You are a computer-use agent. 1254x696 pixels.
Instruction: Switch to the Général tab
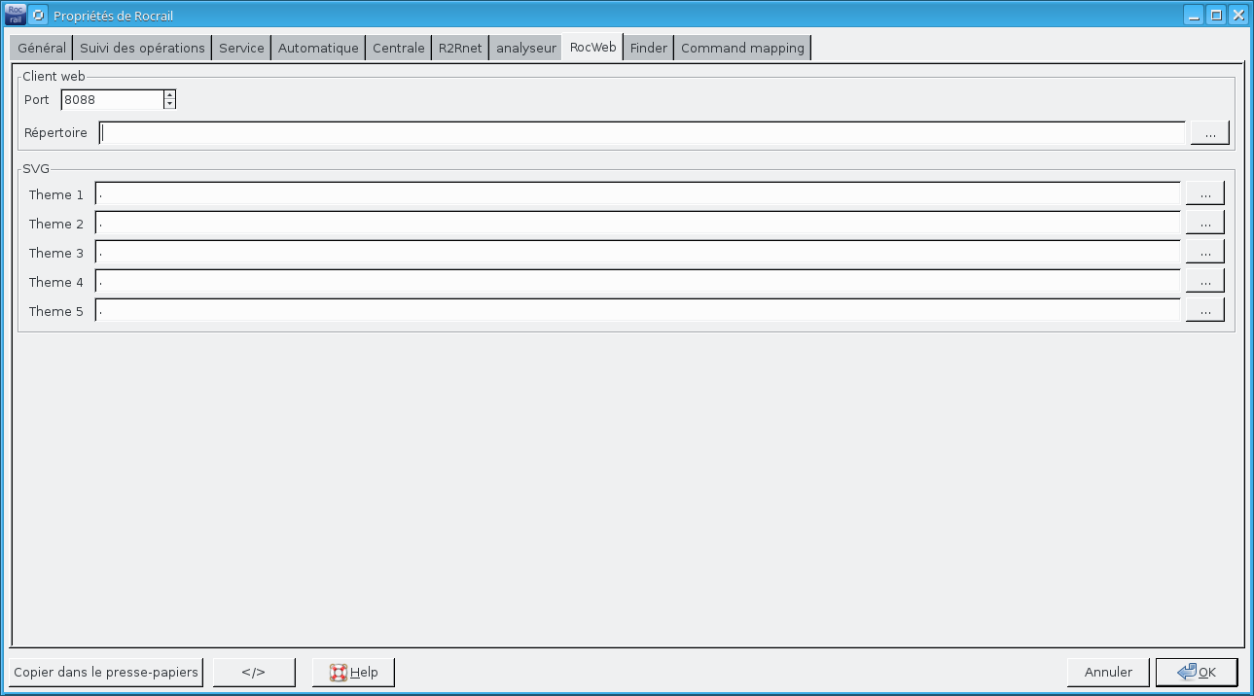coord(42,48)
